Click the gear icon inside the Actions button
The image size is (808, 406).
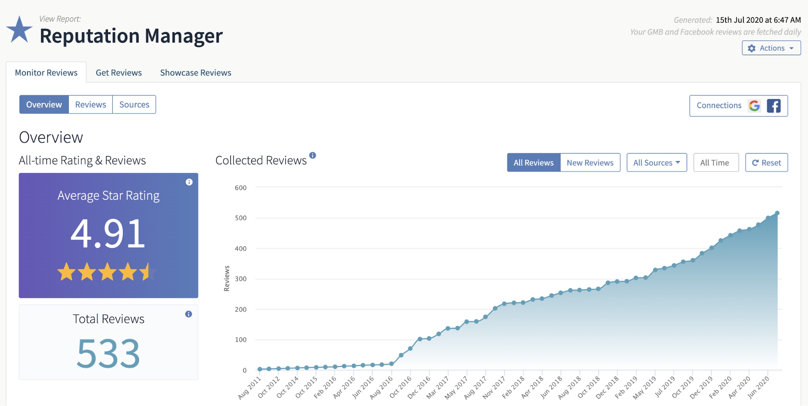(x=752, y=48)
